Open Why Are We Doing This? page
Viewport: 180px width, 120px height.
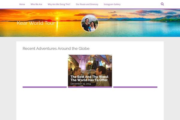pyautogui.click(x=59, y=4)
